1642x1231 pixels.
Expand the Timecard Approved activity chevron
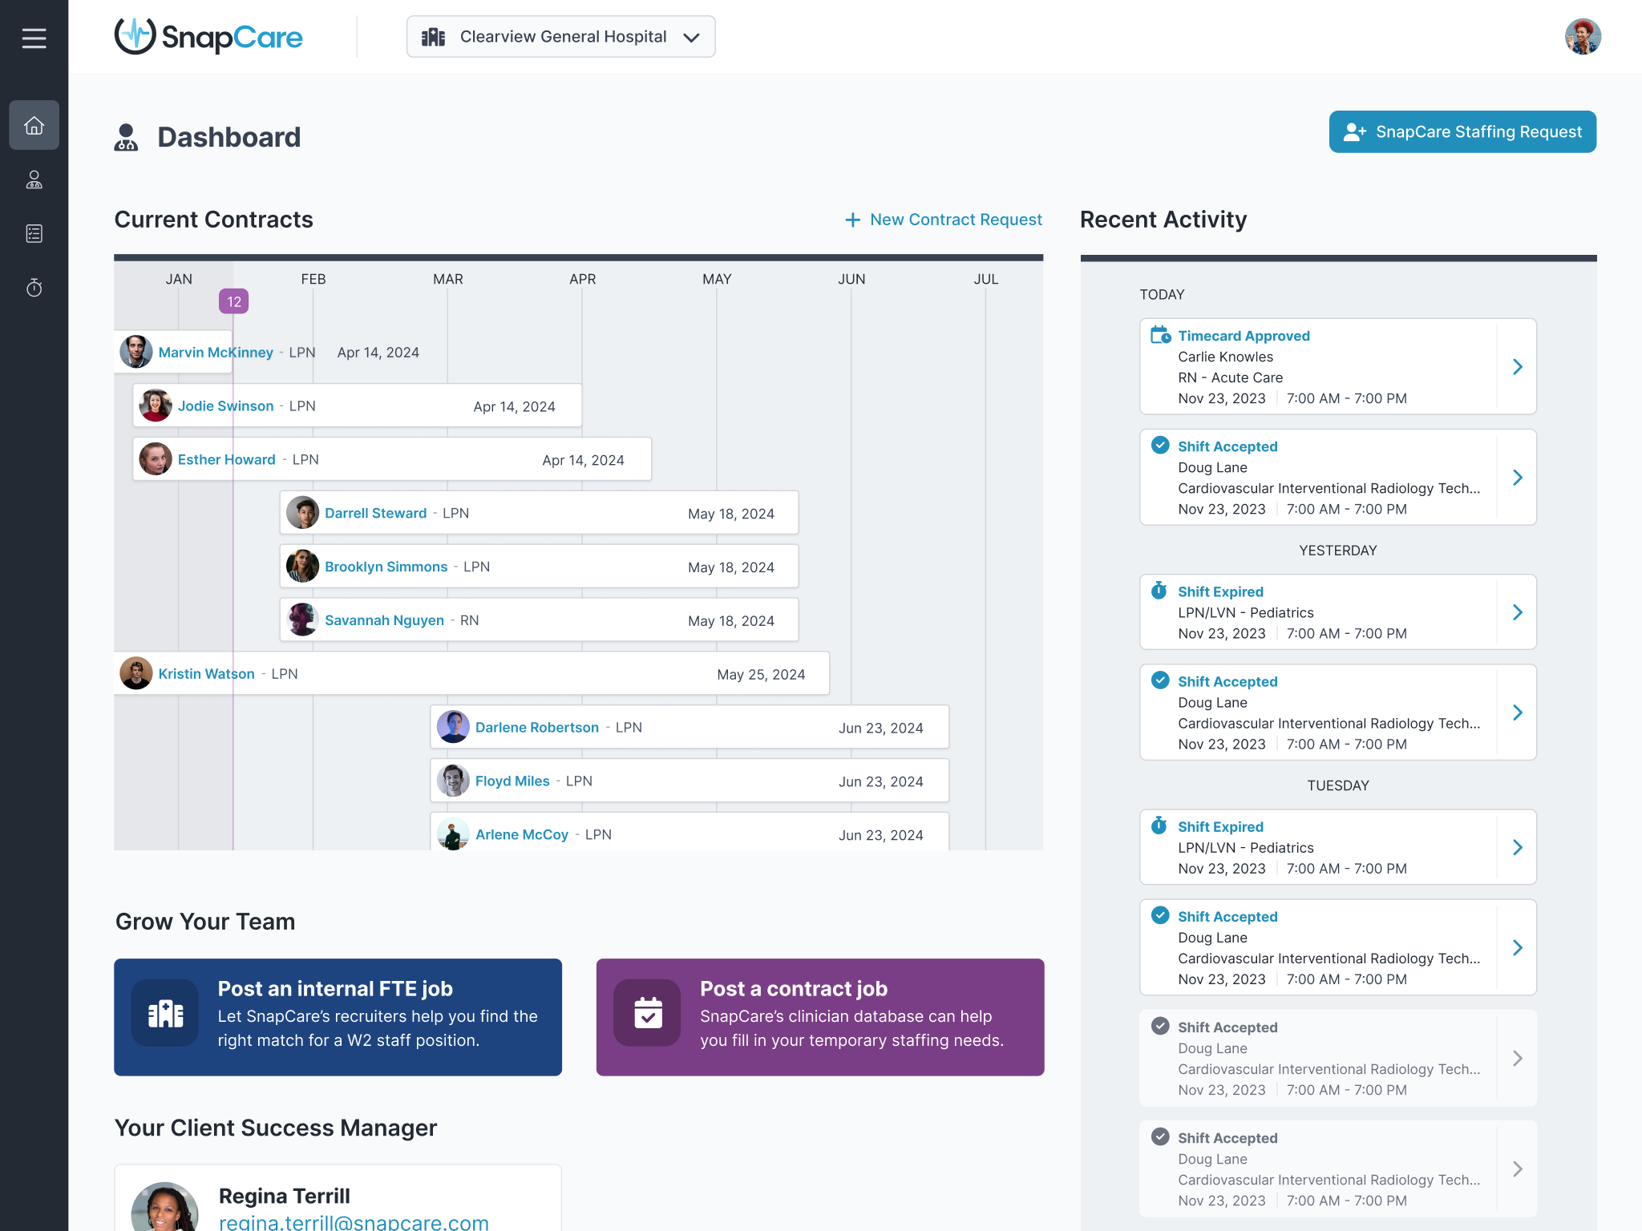tap(1517, 367)
